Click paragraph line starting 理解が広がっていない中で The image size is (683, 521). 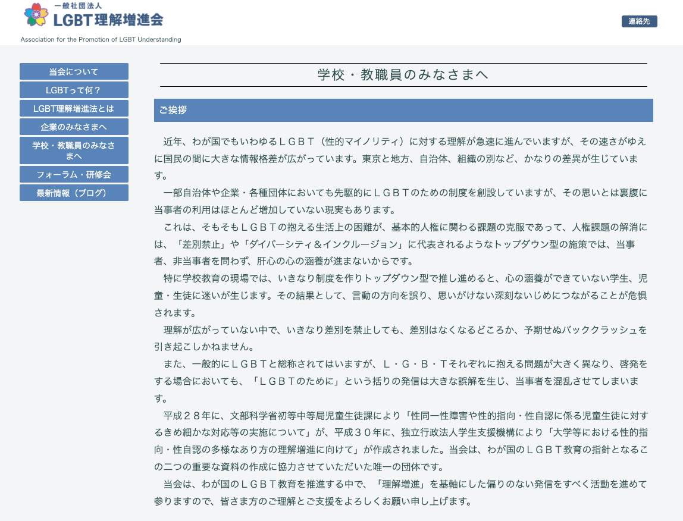pos(405,329)
